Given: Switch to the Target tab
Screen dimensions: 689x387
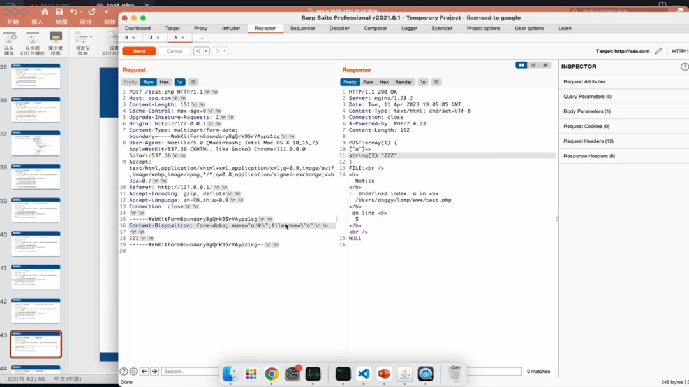Looking at the screenshot, I should pyautogui.click(x=172, y=28).
